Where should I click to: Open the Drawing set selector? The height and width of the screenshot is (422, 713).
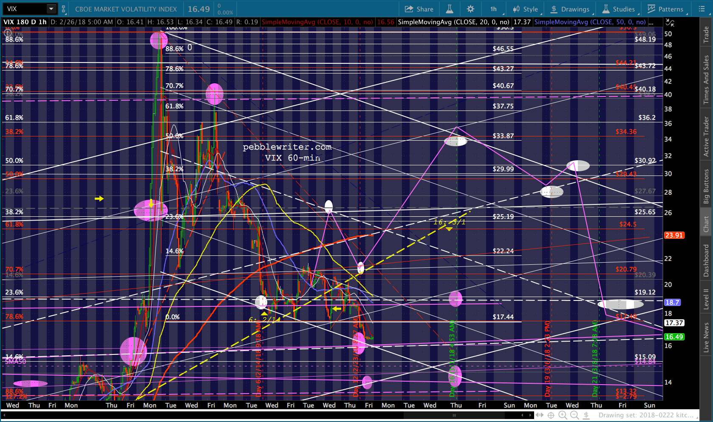pos(646,415)
